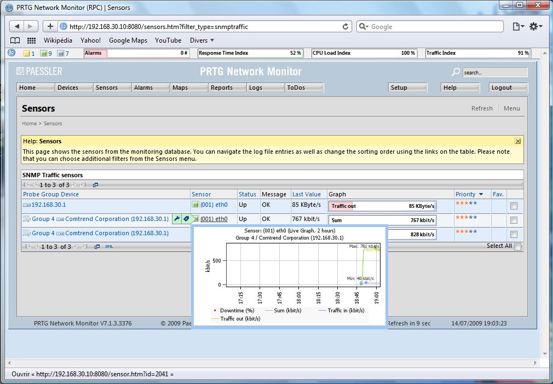Click the green up sensors count icon
Viewport: 553px width, 384px height.
point(43,54)
